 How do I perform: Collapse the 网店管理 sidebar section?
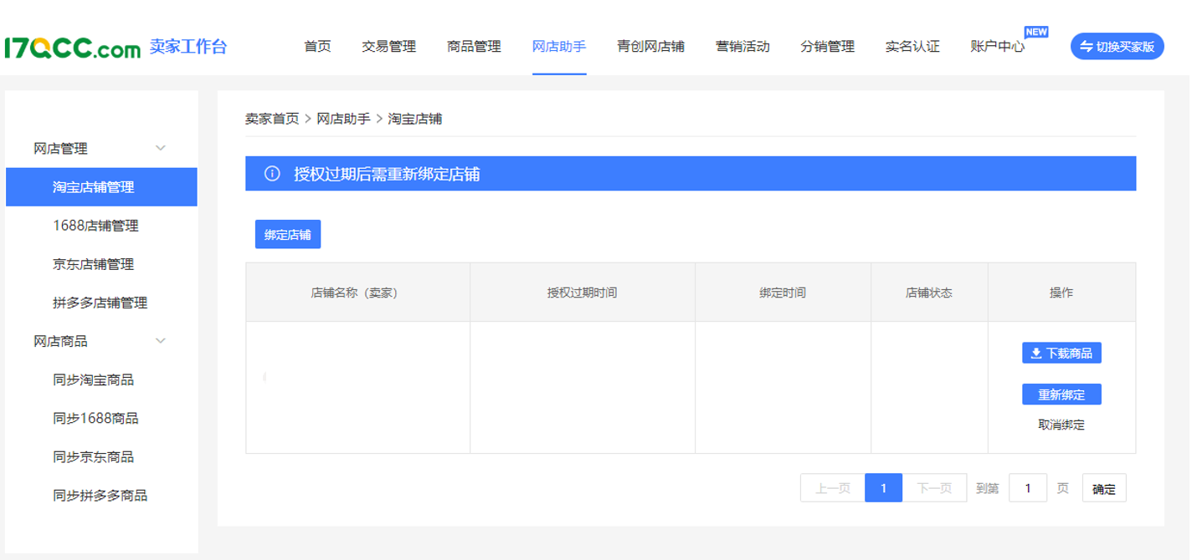161,149
